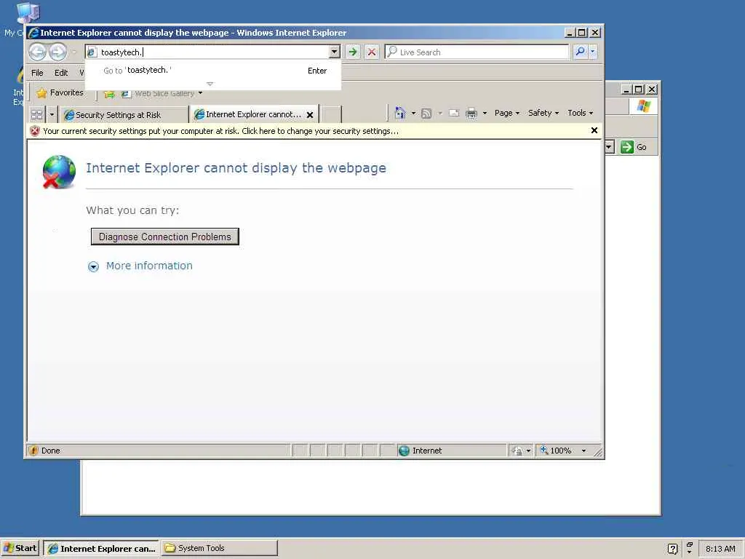Click the Print icon
The image size is (745, 559).
[x=471, y=113]
